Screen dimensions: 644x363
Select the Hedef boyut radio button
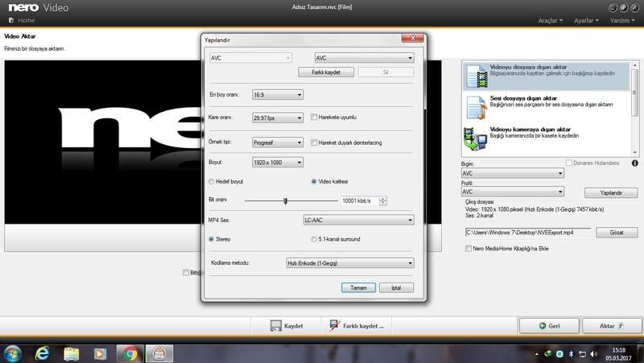pyautogui.click(x=211, y=181)
